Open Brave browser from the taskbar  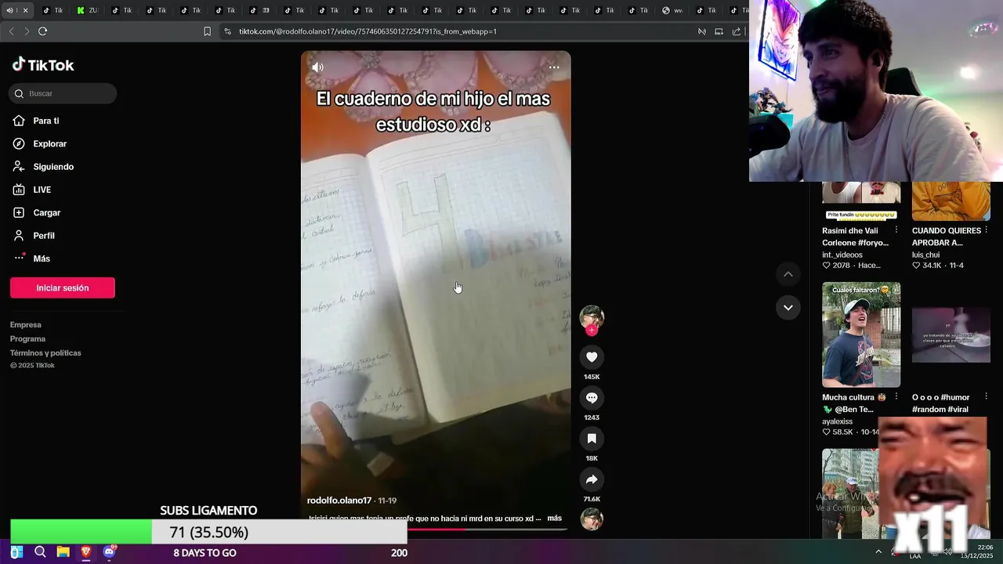click(86, 552)
